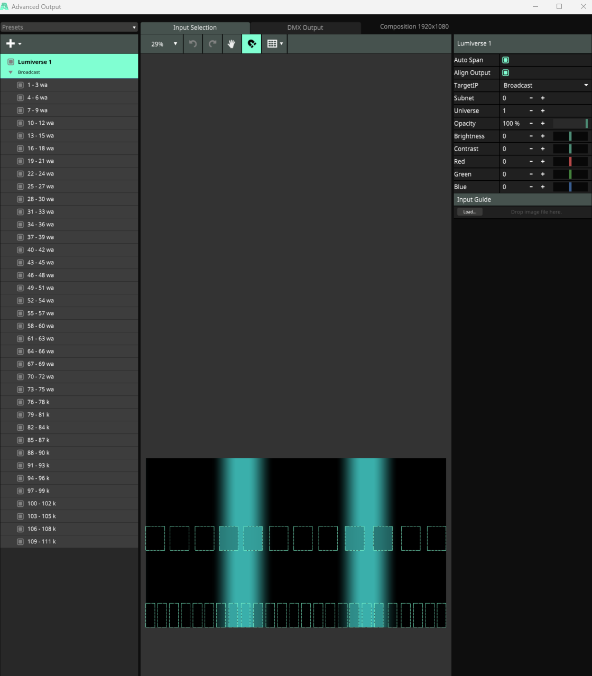Click fixture icon beside 13 - 15 wa
592x676 pixels.
click(x=20, y=136)
